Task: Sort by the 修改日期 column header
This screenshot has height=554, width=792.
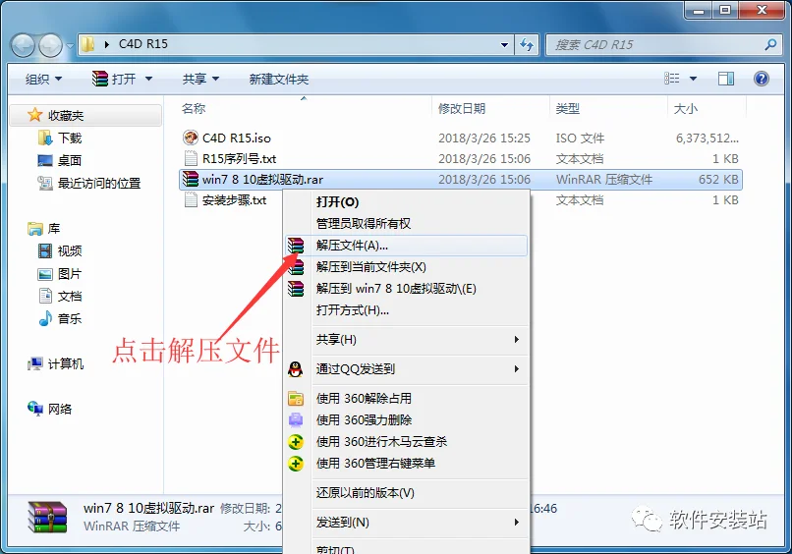Action: tap(462, 109)
